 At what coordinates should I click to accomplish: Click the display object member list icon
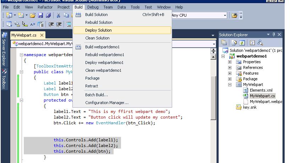tap(9, 24)
